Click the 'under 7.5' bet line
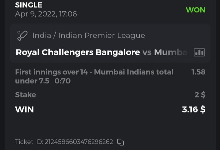Image resolution: width=220 pixels, height=150 pixels. point(32,81)
